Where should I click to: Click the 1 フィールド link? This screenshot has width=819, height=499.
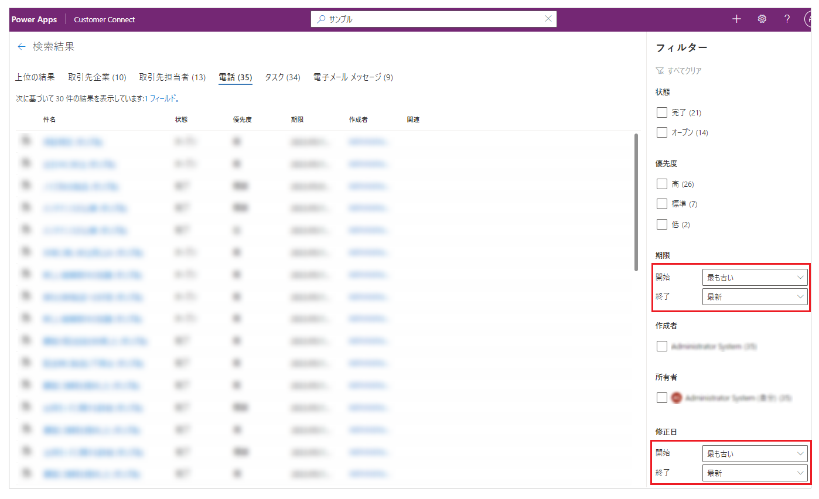[x=160, y=99]
